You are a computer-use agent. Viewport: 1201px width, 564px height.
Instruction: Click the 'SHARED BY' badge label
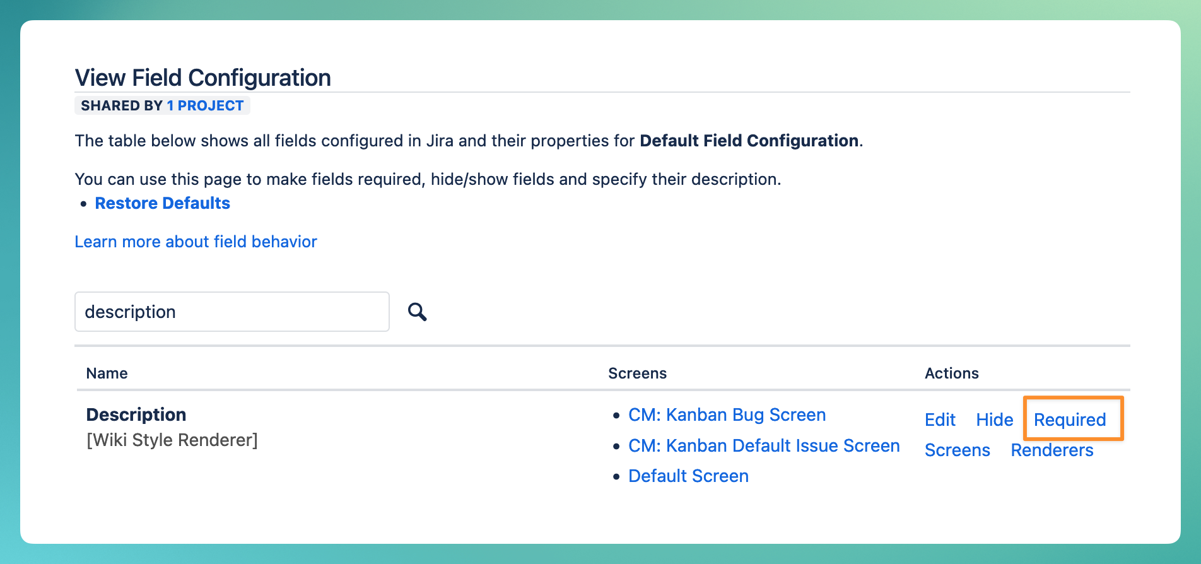122,105
